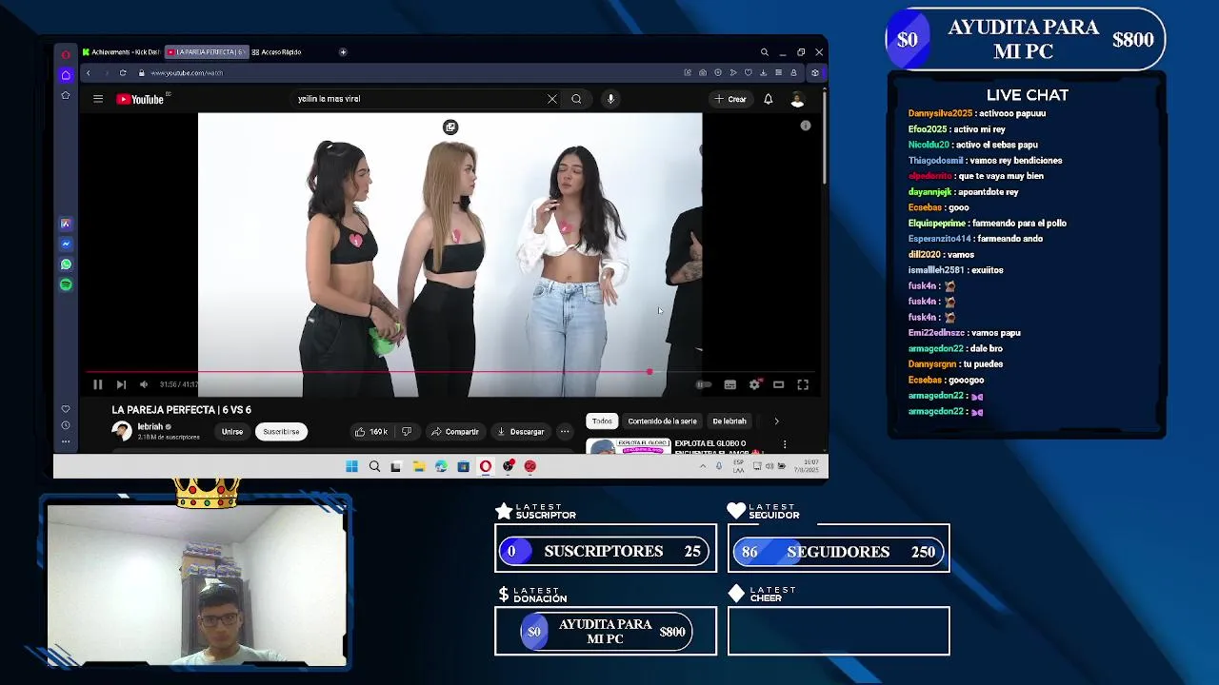Select the LA PAREJA PERFECTA tab

click(x=206, y=52)
